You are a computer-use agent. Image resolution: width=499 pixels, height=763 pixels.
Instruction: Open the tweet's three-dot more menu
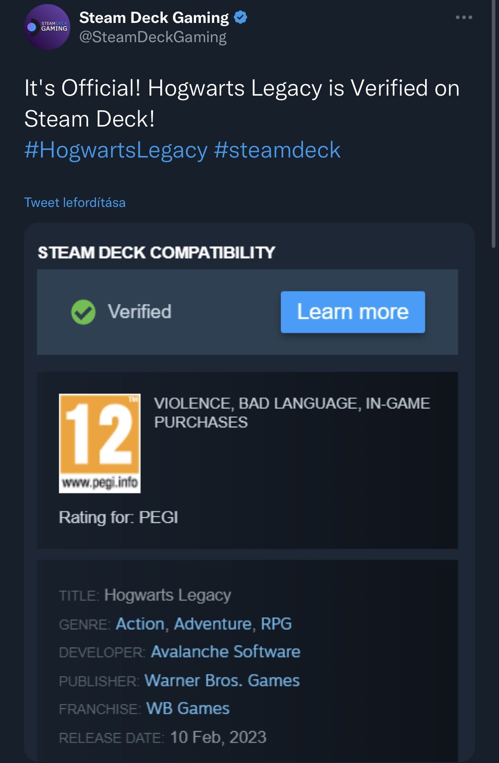pos(464,18)
